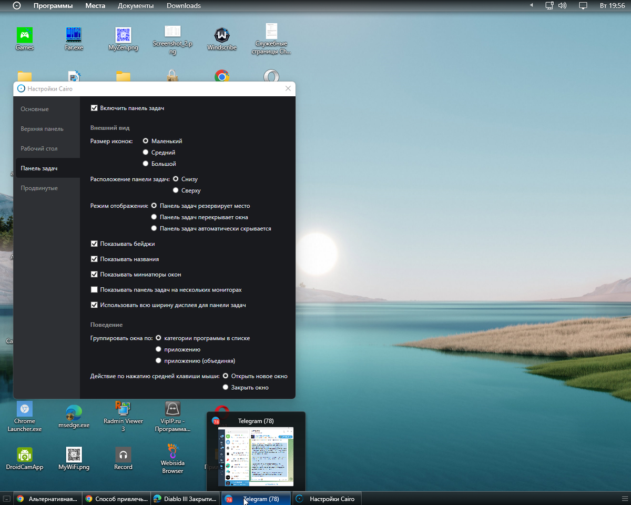Toggle the Показывать названия checkbox
Image resolution: width=631 pixels, height=505 pixels.
pyautogui.click(x=94, y=259)
